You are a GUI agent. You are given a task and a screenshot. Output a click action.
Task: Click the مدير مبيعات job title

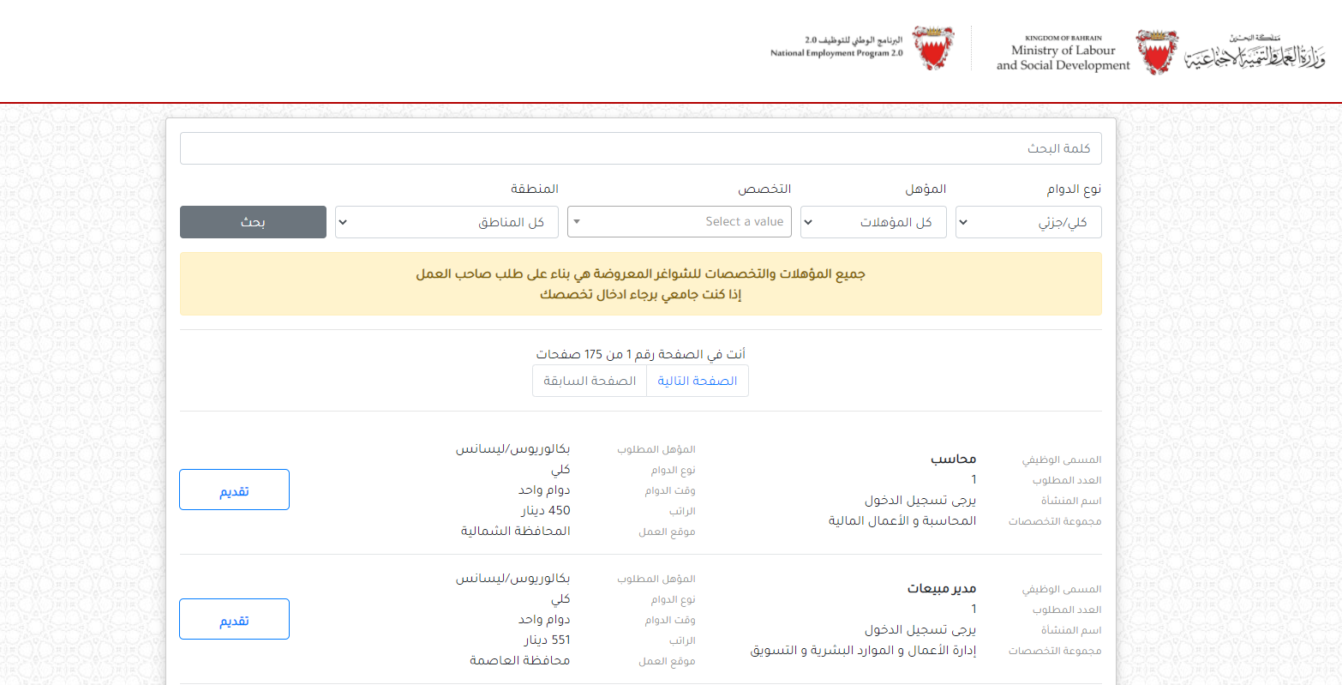coord(941,589)
